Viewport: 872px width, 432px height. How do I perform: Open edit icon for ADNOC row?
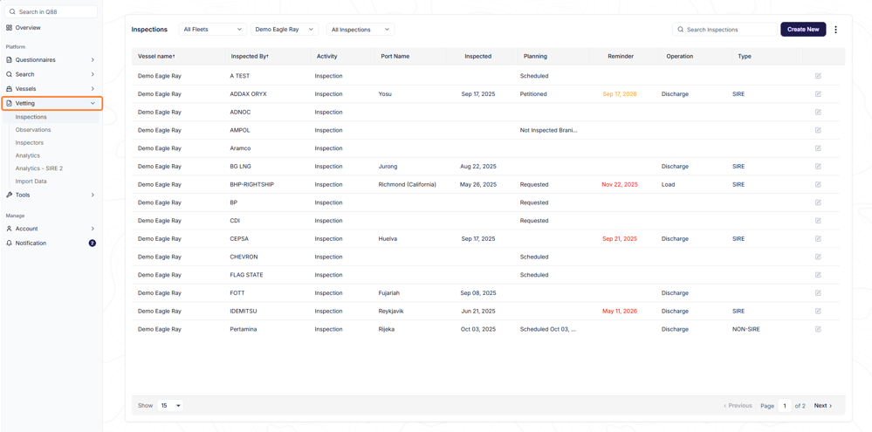tap(818, 112)
